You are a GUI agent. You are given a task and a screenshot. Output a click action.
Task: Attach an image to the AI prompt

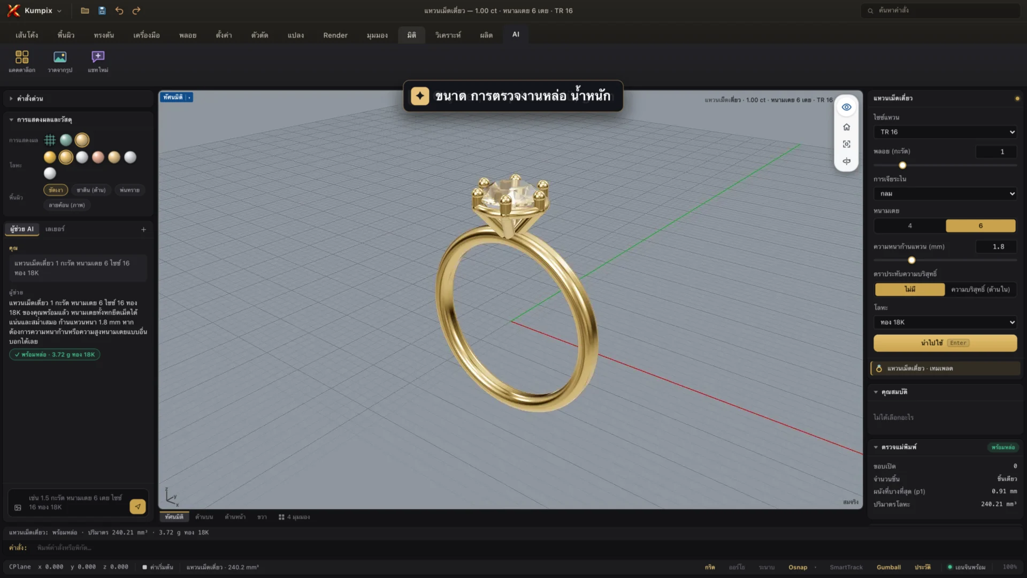click(18, 507)
